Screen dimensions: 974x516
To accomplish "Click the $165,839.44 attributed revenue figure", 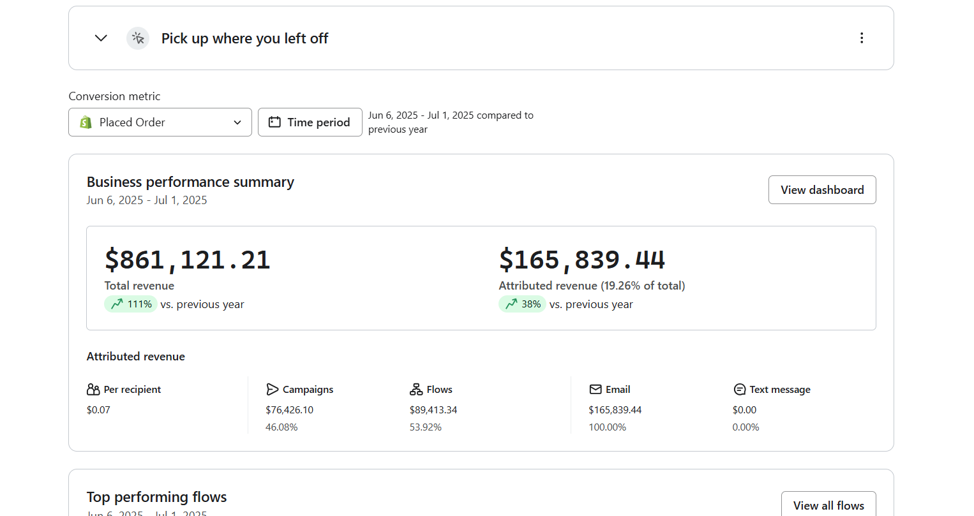I will (x=581, y=260).
